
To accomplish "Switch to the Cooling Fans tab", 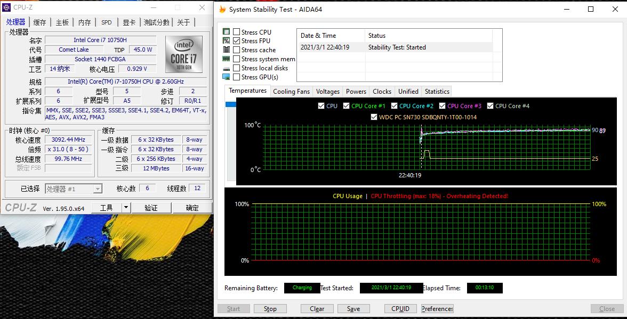I will 291,92.
